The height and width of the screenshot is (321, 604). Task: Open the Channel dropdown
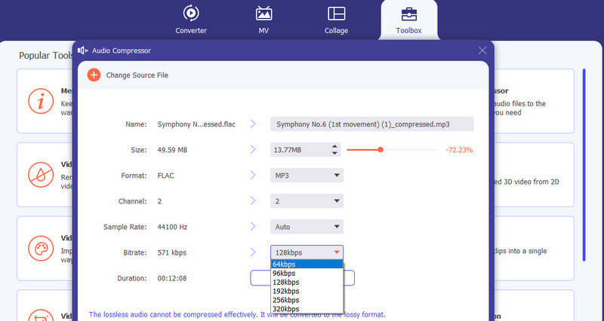(307, 201)
